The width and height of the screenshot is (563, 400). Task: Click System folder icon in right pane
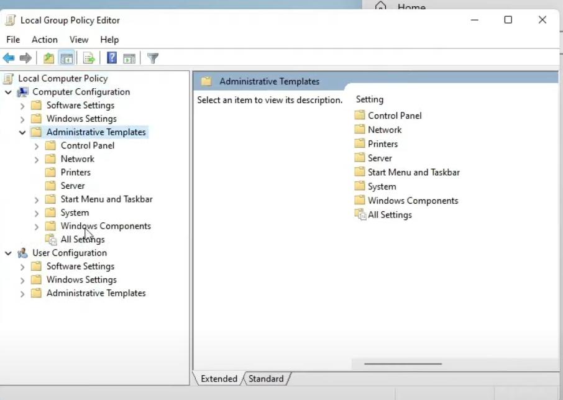click(359, 186)
